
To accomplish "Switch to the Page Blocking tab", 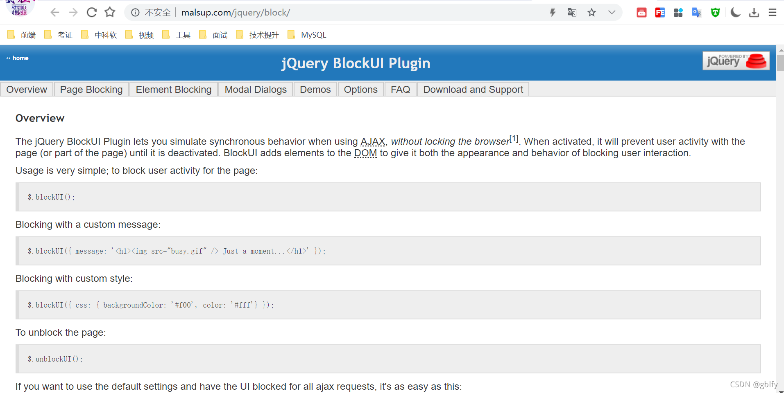I will (91, 90).
